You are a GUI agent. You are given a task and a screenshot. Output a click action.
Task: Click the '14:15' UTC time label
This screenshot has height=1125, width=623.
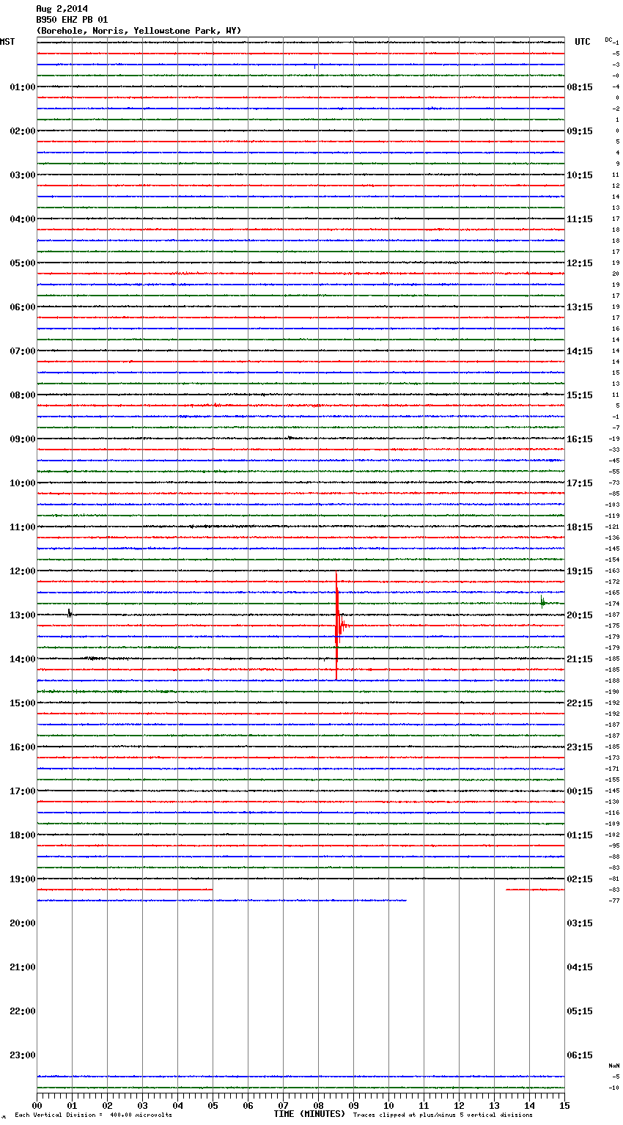pyautogui.click(x=580, y=351)
